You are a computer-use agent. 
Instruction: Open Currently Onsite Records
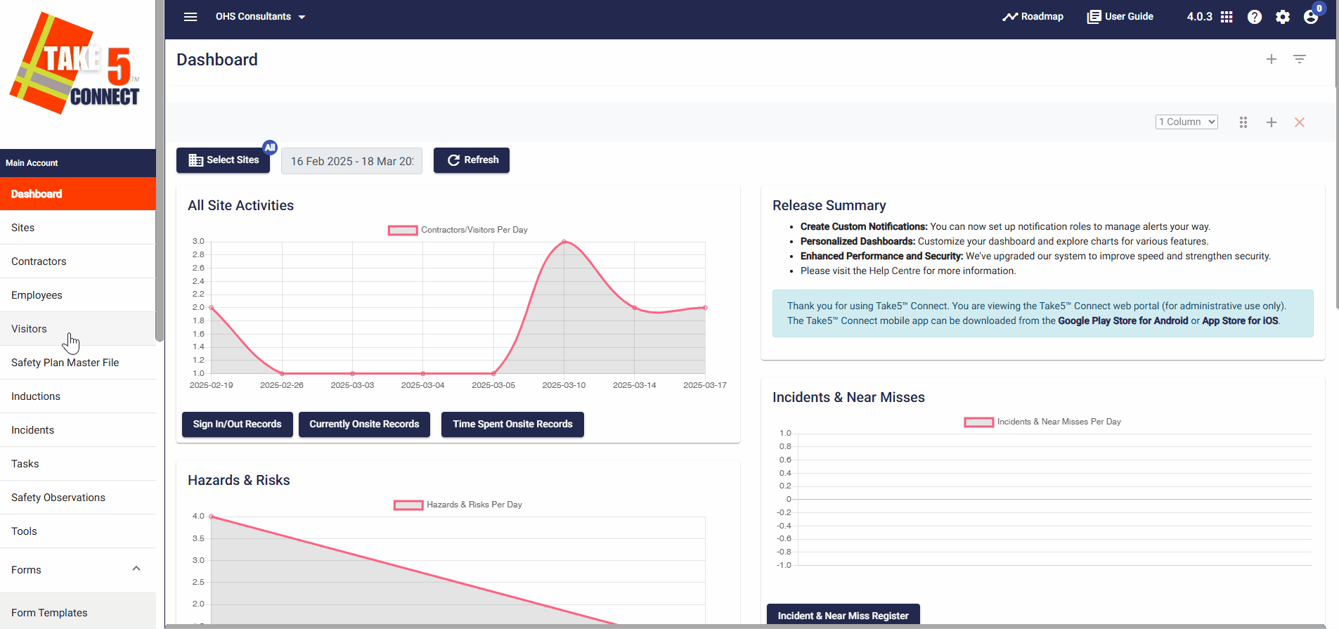(364, 424)
